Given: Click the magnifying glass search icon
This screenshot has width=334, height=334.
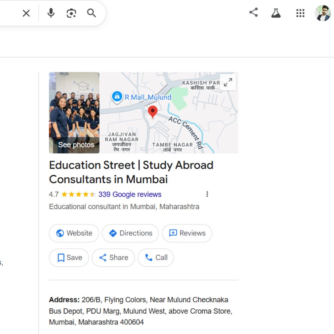Looking at the screenshot, I should point(92,13).
